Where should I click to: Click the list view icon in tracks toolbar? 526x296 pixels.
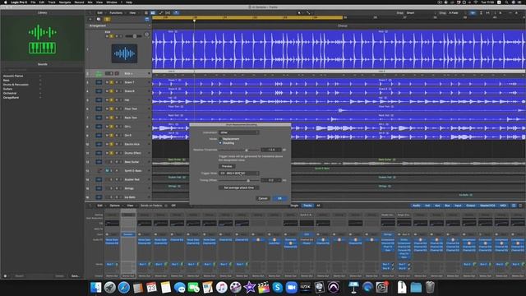pyautogui.click(x=153, y=13)
